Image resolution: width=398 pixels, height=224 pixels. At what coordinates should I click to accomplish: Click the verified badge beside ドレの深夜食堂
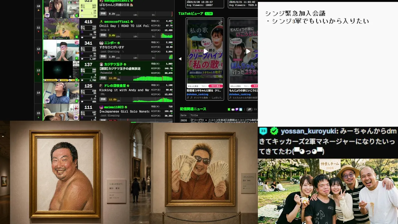pos(128,86)
